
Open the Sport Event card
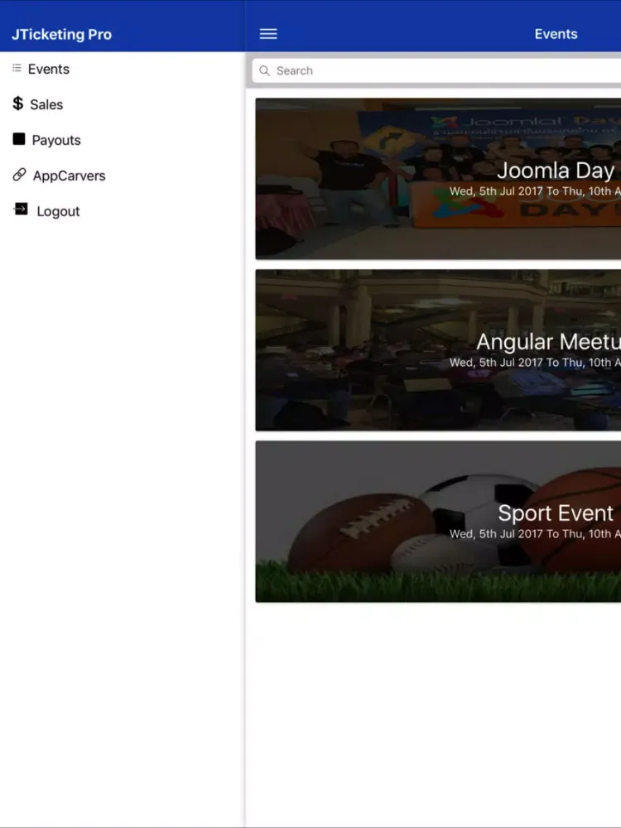(x=438, y=522)
